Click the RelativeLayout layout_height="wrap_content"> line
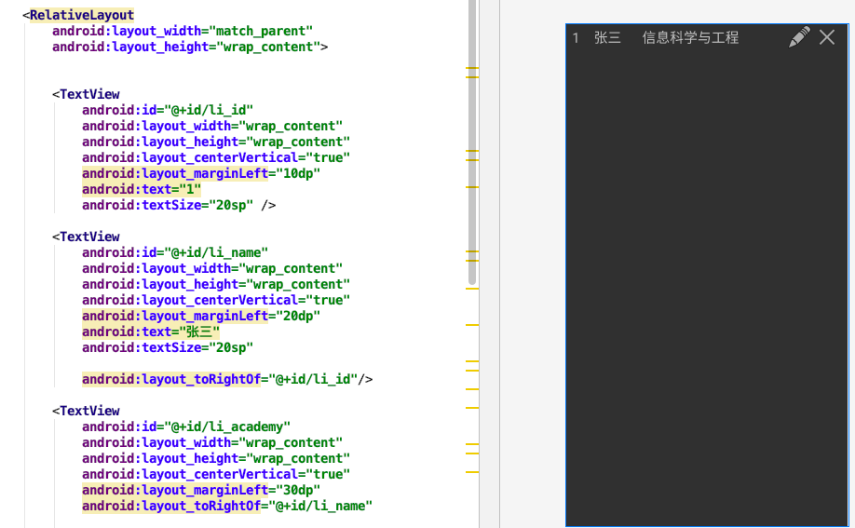Image resolution: width=855 pixels, height=528 pixels. point(190,47)
